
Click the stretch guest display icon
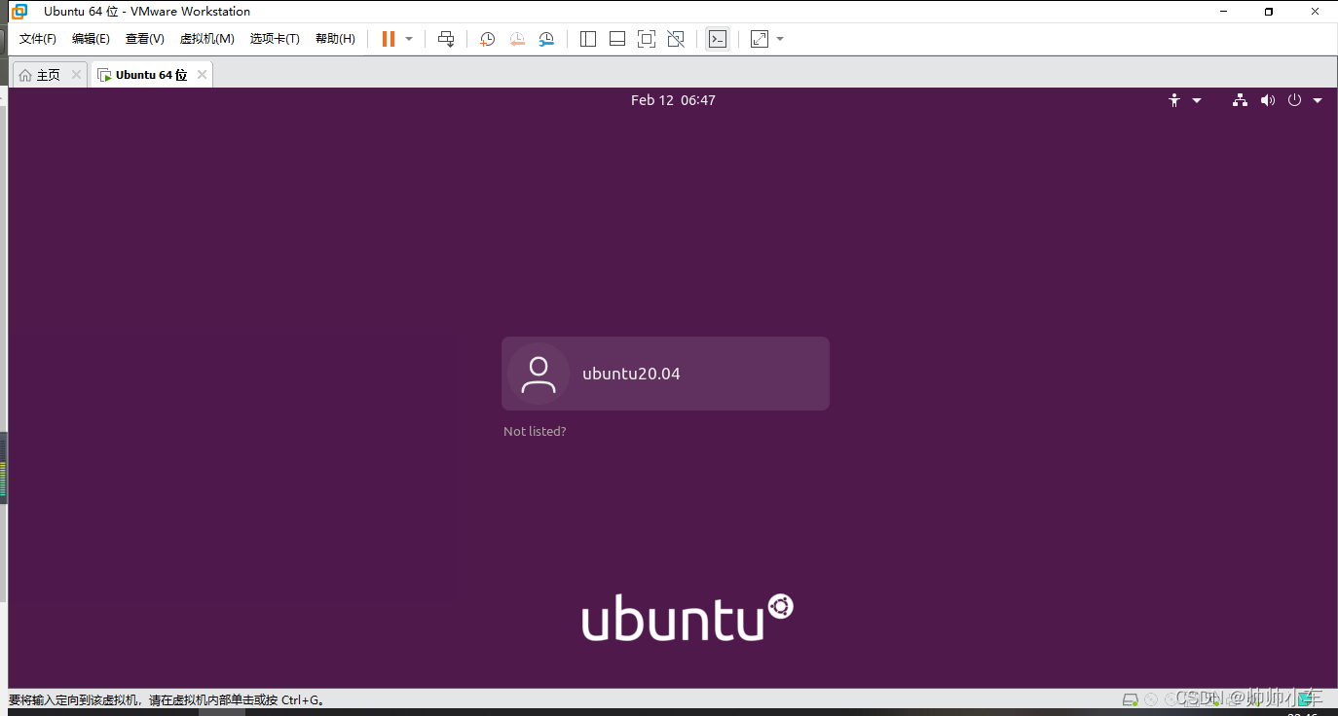760,39
